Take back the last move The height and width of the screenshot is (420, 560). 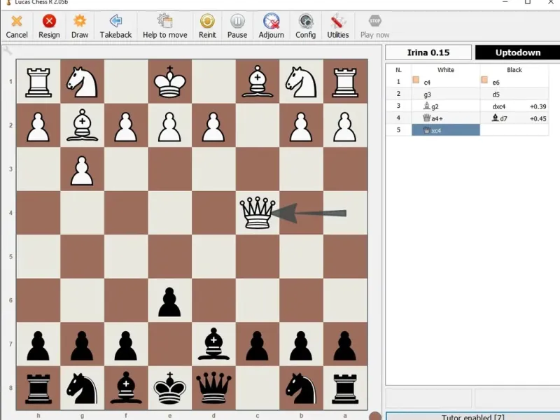point(115,27)
